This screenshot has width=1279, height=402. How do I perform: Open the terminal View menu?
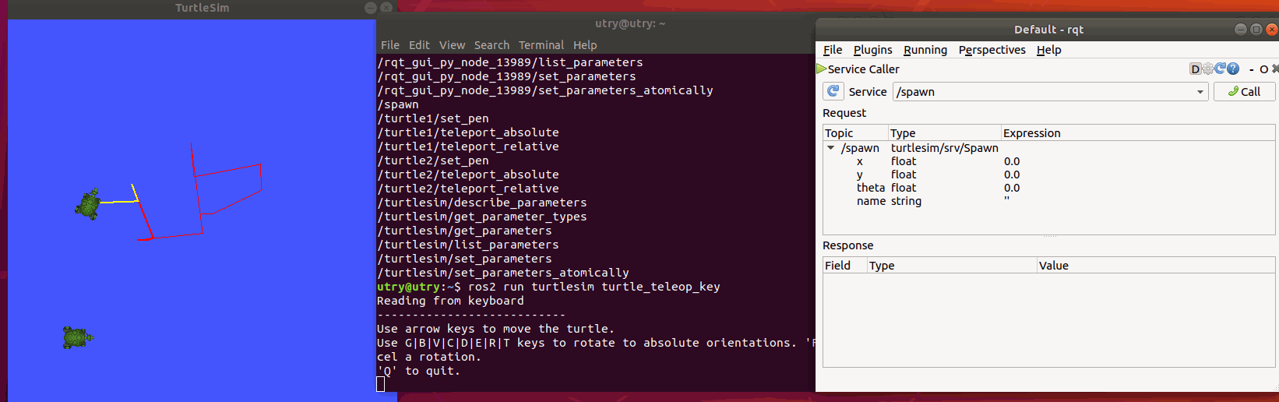pos(452,45)
